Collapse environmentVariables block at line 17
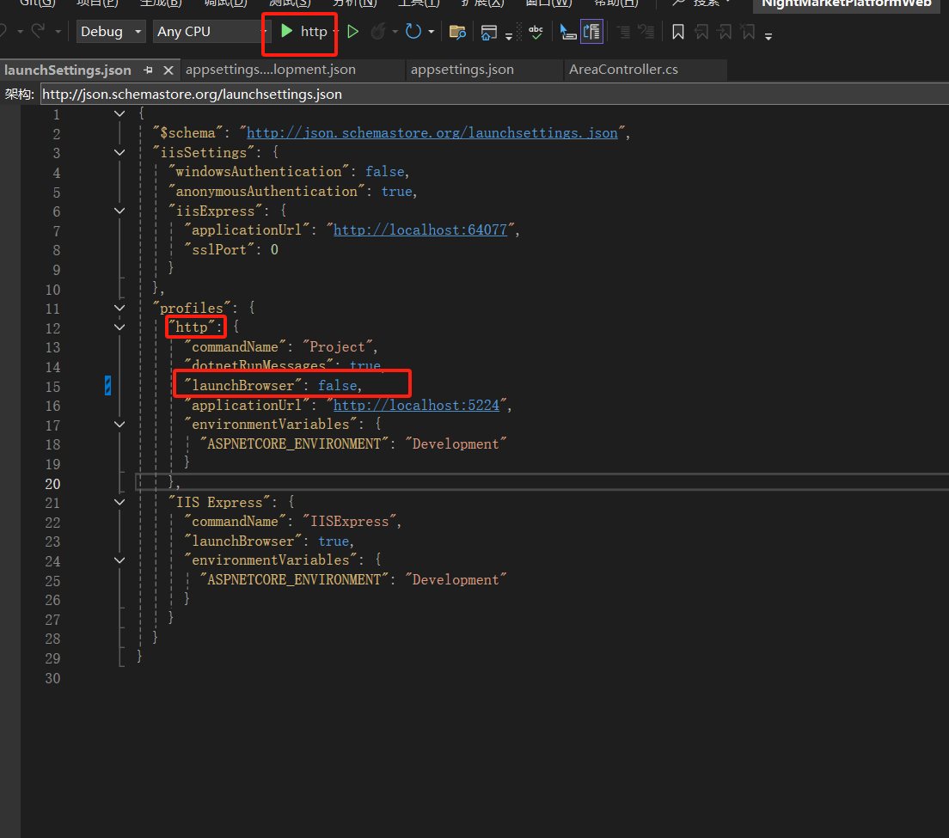949x838 pixels. [x=119, y=424]
